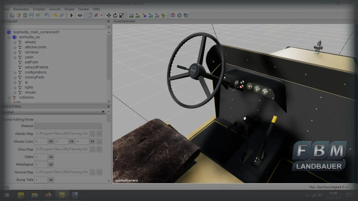Click red clear button for Albedo Map
This screenshot has width=358, height=201.
pos(99,134)
